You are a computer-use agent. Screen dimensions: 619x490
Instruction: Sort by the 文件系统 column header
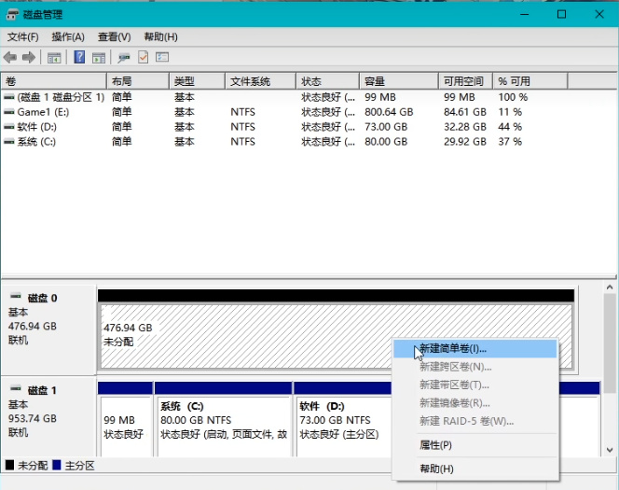click(260, 81)
